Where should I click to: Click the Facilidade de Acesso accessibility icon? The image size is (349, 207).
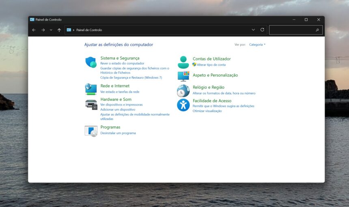(x=183, y=105)
